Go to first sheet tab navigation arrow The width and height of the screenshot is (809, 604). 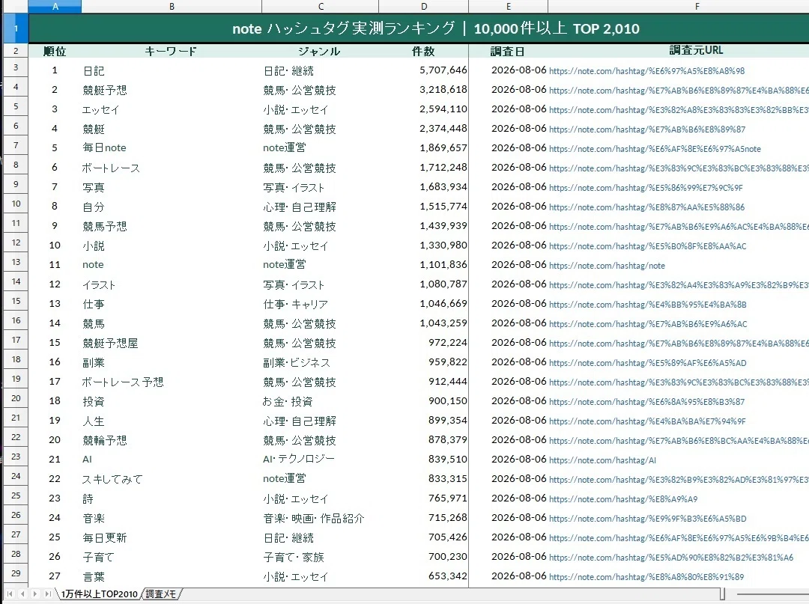tap(10, 594)
